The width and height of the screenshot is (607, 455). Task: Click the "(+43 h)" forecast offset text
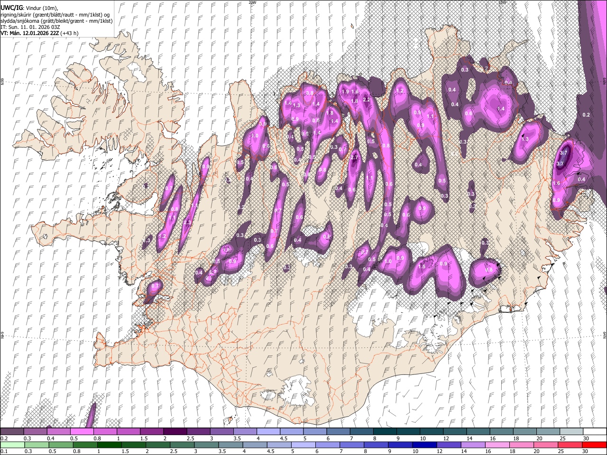(x=69, y=33)
